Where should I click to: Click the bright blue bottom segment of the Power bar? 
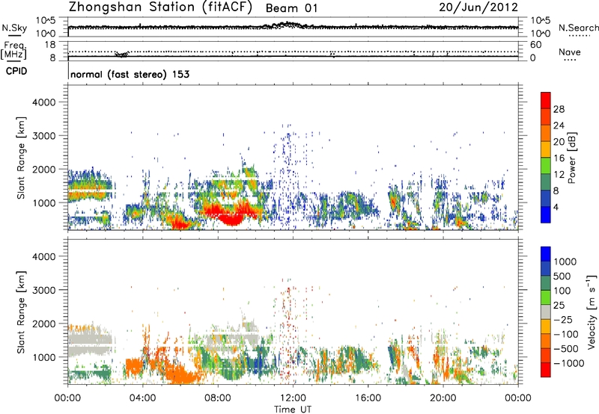click(546, 214)
